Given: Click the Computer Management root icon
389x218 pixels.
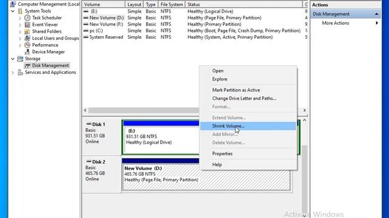Looking at the screenshot, I should [13, 4].
